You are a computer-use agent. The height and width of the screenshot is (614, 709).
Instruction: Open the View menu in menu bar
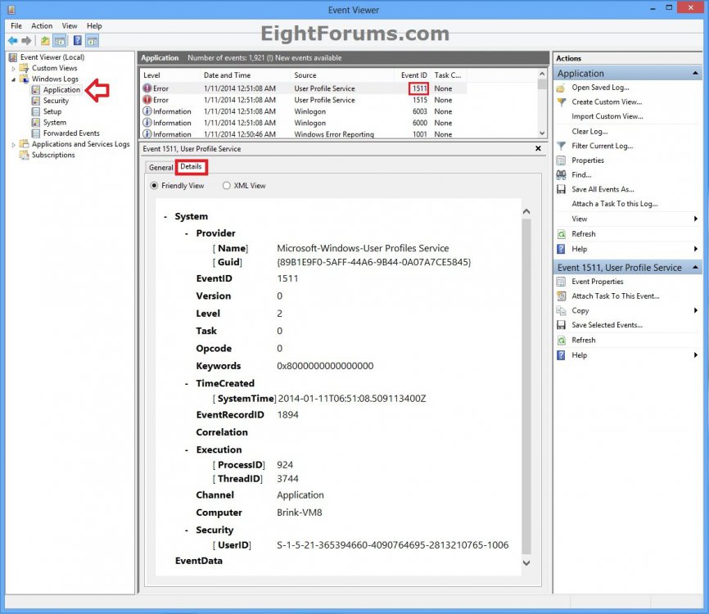[70, 25]
